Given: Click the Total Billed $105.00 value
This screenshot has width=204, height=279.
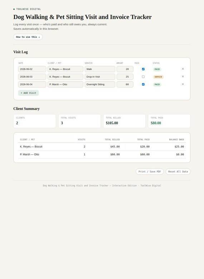Looking at the screenshot, I should tap(112, 123).
